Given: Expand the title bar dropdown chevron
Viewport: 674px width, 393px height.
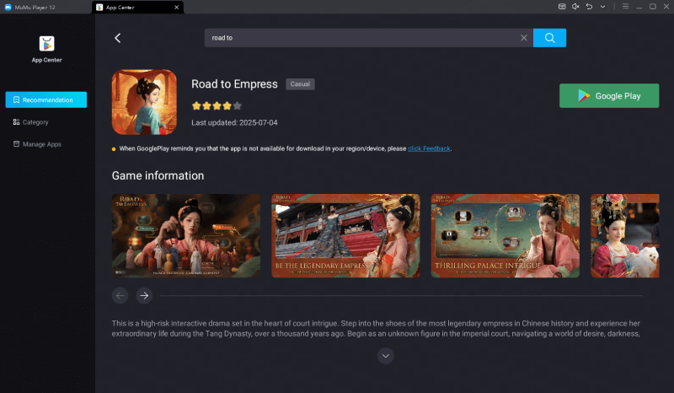Looking at the screenshot, I should tap(602, 7).
